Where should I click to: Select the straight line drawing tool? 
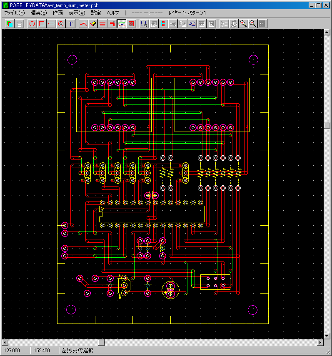pos(51,24)
